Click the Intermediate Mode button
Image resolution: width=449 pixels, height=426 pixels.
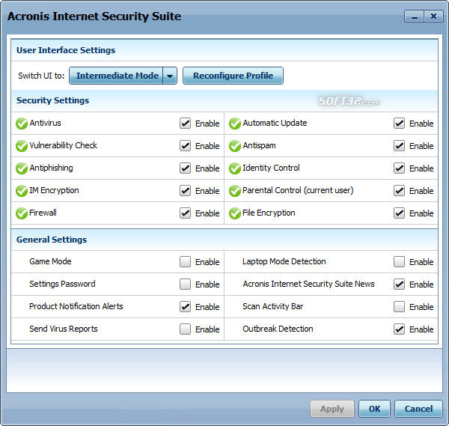coord(116,76)
